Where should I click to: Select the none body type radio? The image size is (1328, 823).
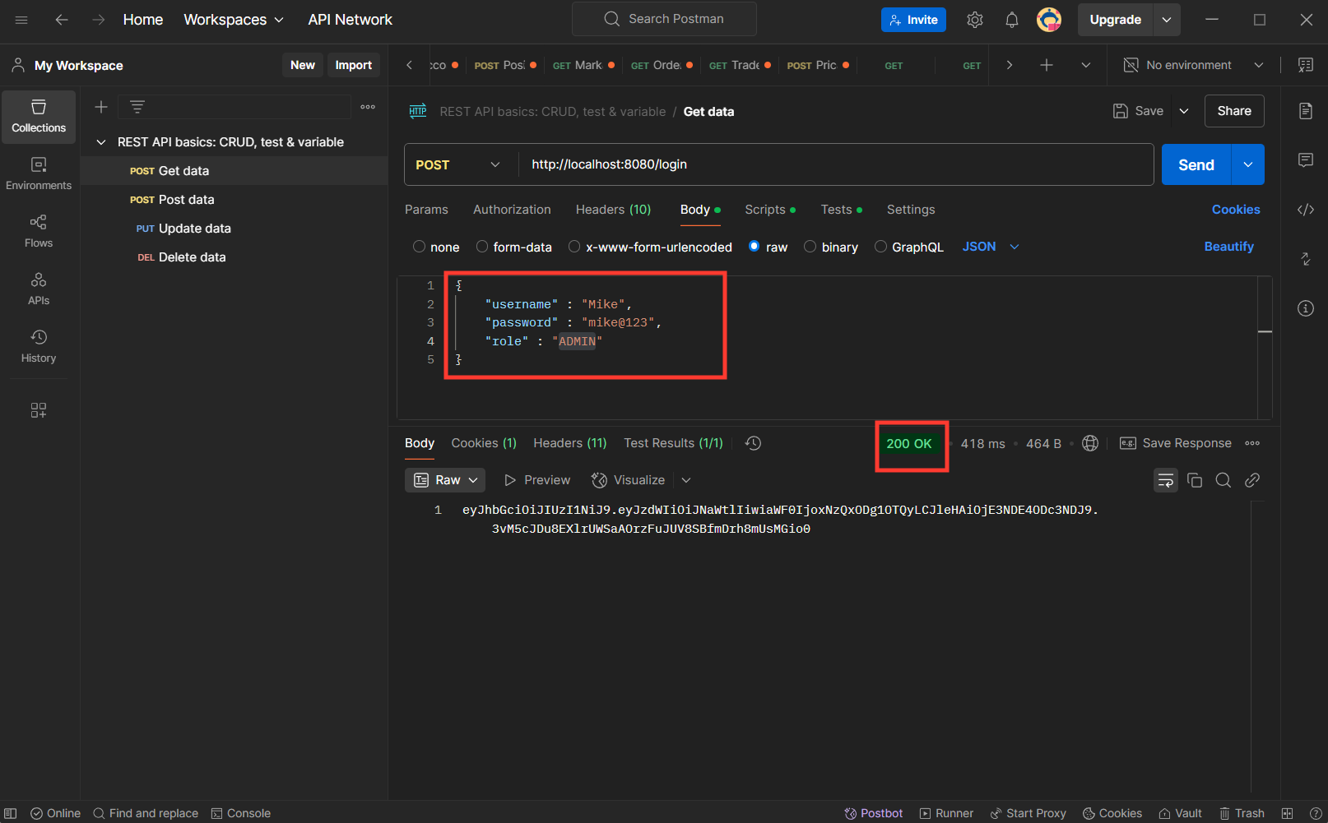point(420,247)
